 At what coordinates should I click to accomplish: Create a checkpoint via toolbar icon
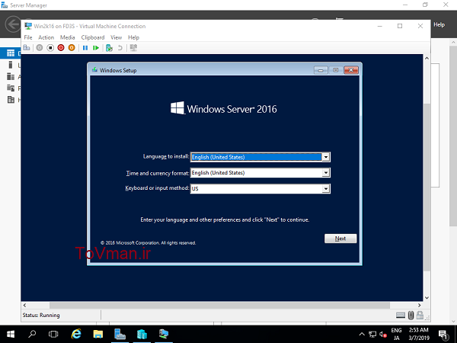pos(109,47)
